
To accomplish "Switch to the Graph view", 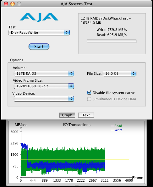I will coord(67,115).
